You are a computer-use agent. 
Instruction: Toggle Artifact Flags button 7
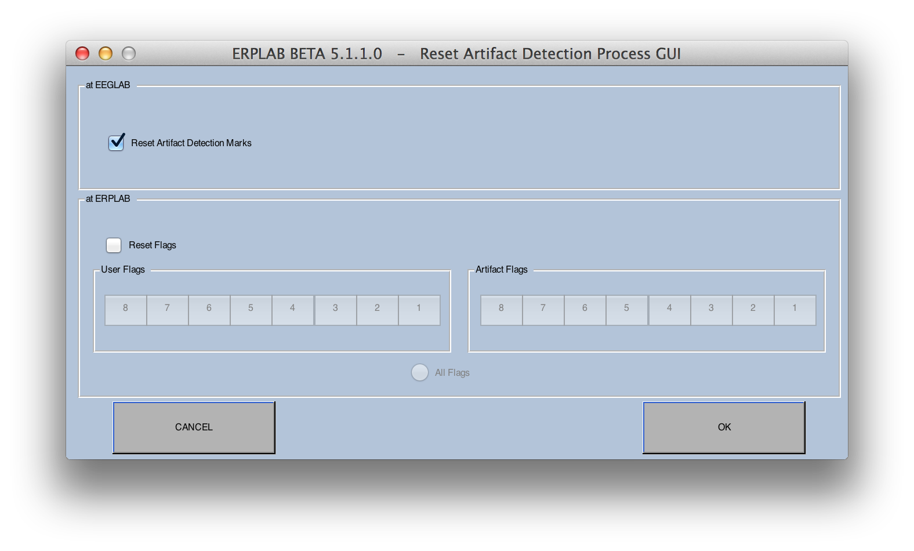click(x=543, y=310)
